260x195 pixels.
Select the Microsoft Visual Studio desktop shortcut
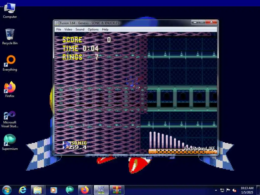coord(10,119)
